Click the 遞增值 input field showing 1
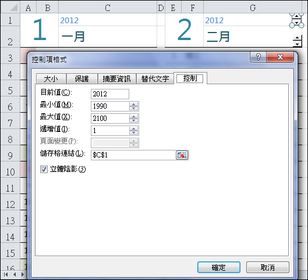This screenshot has height=280, width=308. point(110,131)
